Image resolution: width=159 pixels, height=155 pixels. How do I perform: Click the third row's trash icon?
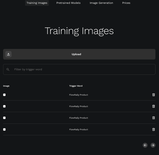coord(154,118)
